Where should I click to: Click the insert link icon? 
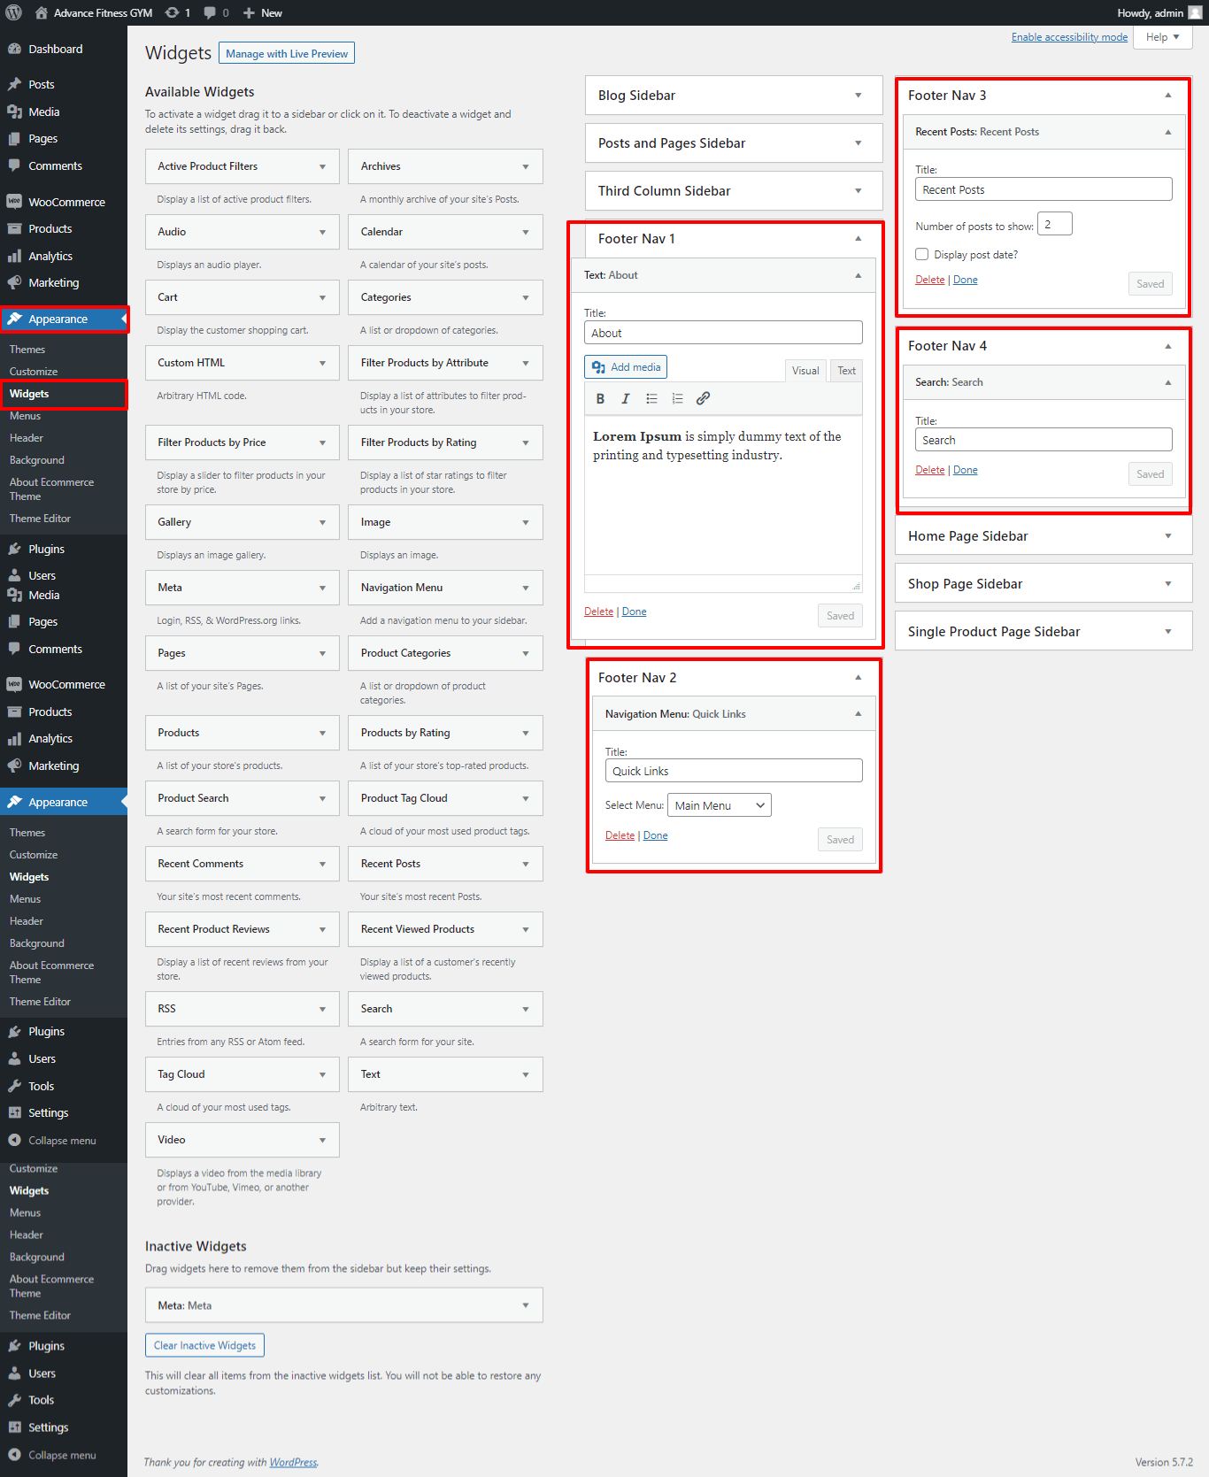pyautogui.click(x=703, y=399)
